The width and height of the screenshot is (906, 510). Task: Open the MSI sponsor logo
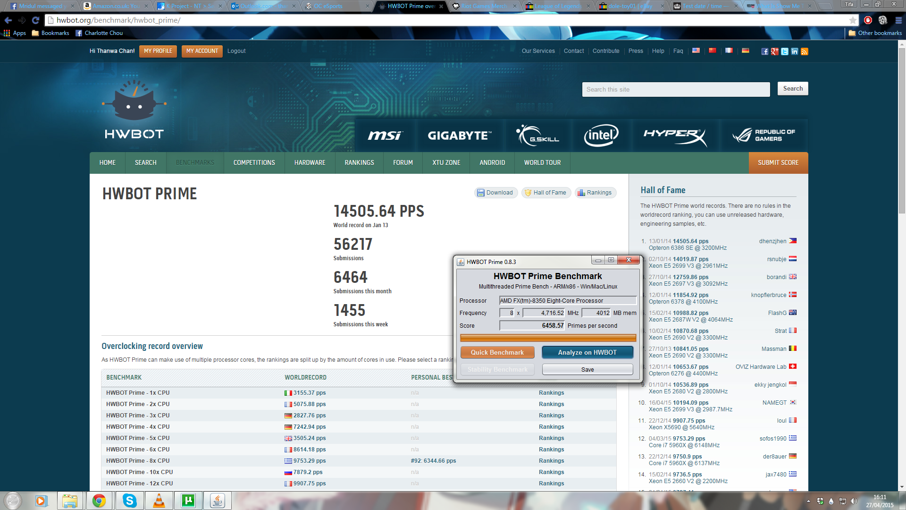point(385,136)
